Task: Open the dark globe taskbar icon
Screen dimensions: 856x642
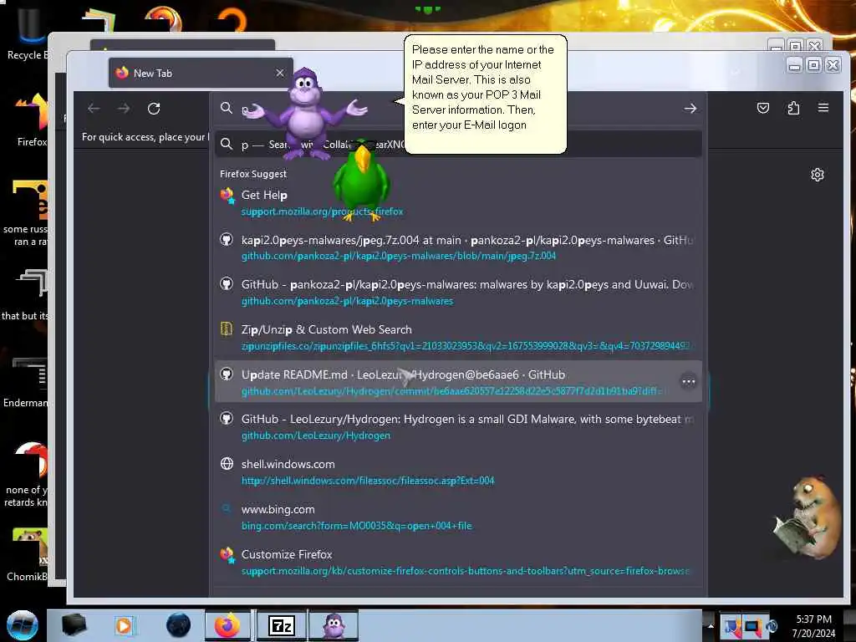Action: tap(178, 625)
